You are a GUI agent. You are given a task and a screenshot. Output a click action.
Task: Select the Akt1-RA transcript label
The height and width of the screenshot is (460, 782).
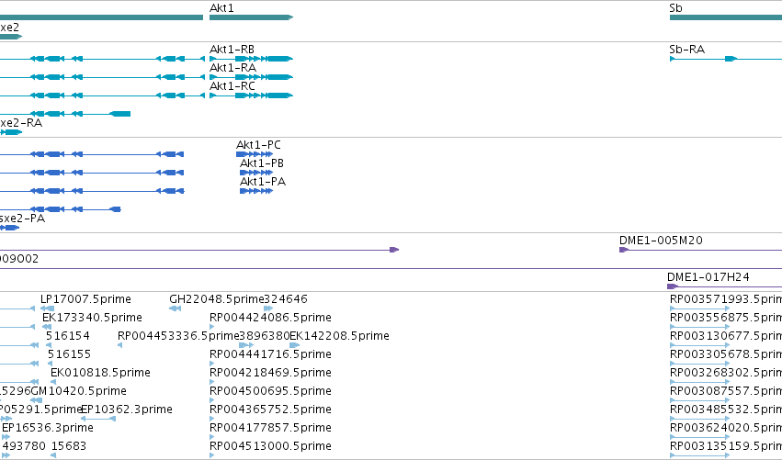click(x=232, y=68)
